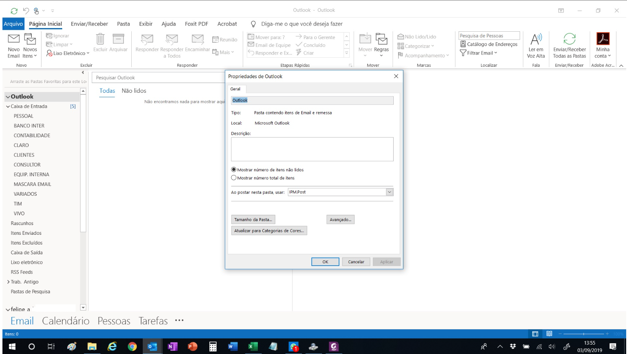The width and height of the screenshot is (627, 354).
Task: Click the Avançado button
Action: [x=340, y=219]
